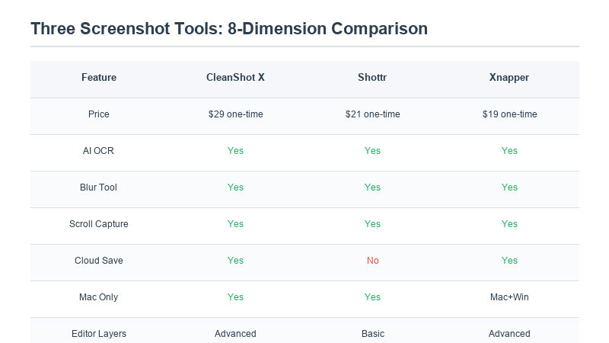Click the Scroll Capture row label
Viewport: 609px width, 343px height.
click(99, 223)
